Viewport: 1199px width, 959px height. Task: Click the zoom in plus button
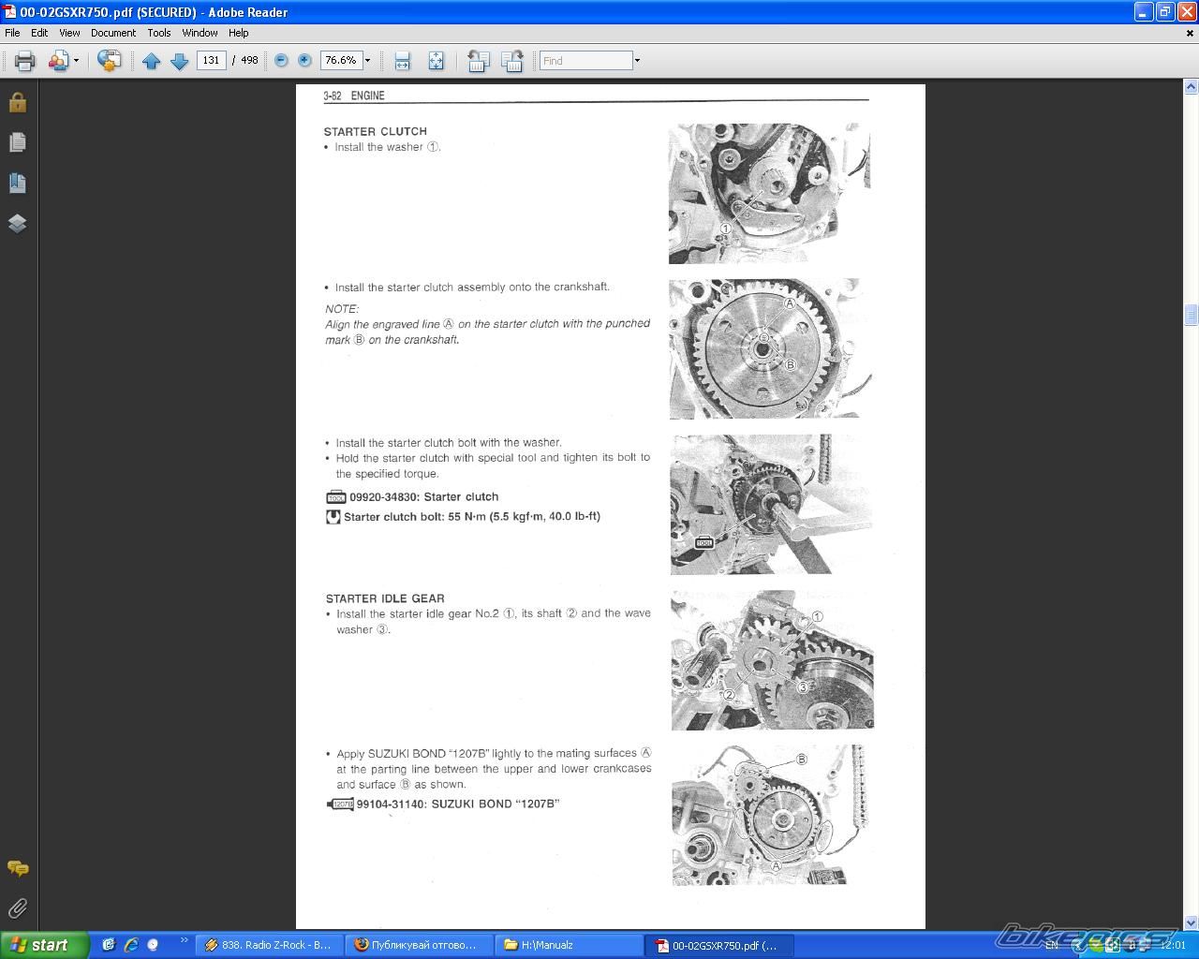[304, 61]
